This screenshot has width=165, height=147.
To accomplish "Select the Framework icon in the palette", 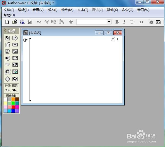I will pyautogui.click(x=7, y=72).
